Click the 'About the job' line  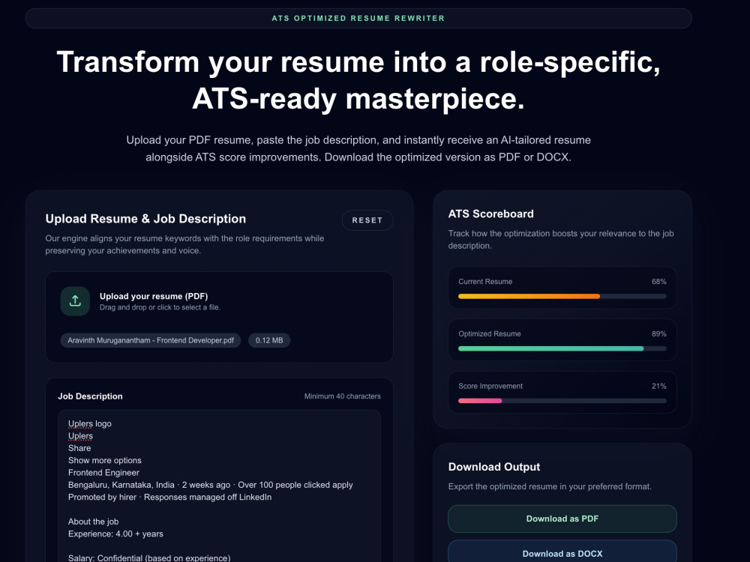click(x=93, y=522)
